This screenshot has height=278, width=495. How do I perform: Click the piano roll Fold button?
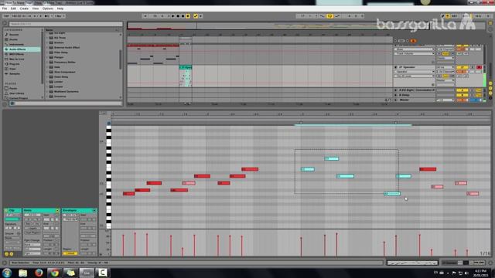[x=103, y=113]
